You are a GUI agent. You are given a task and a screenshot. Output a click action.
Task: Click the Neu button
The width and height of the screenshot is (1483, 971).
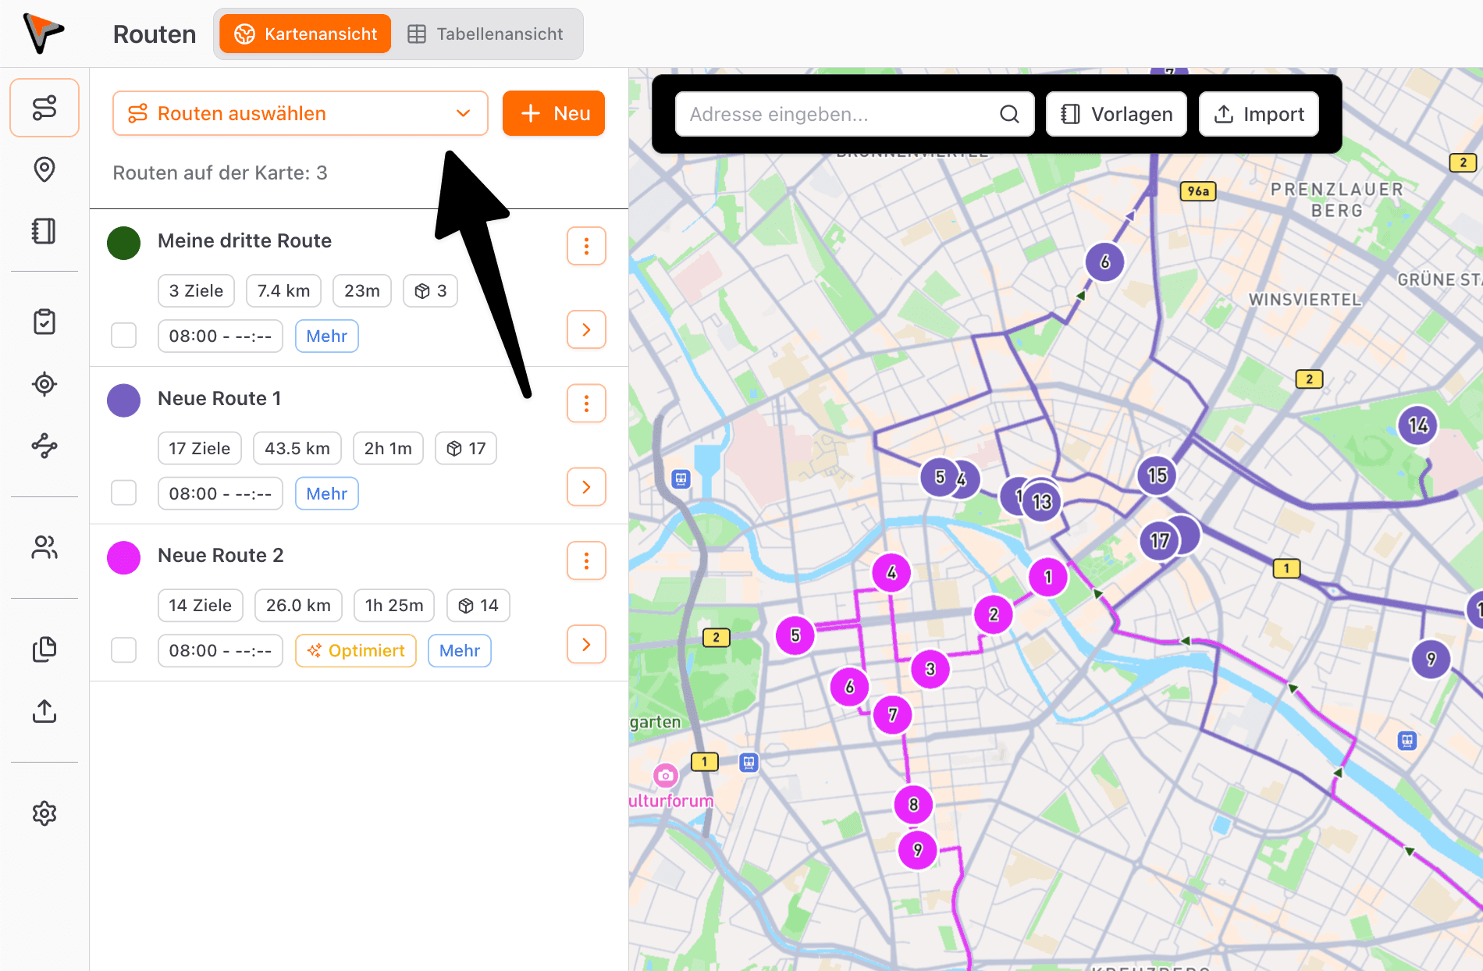coord(553,114)
